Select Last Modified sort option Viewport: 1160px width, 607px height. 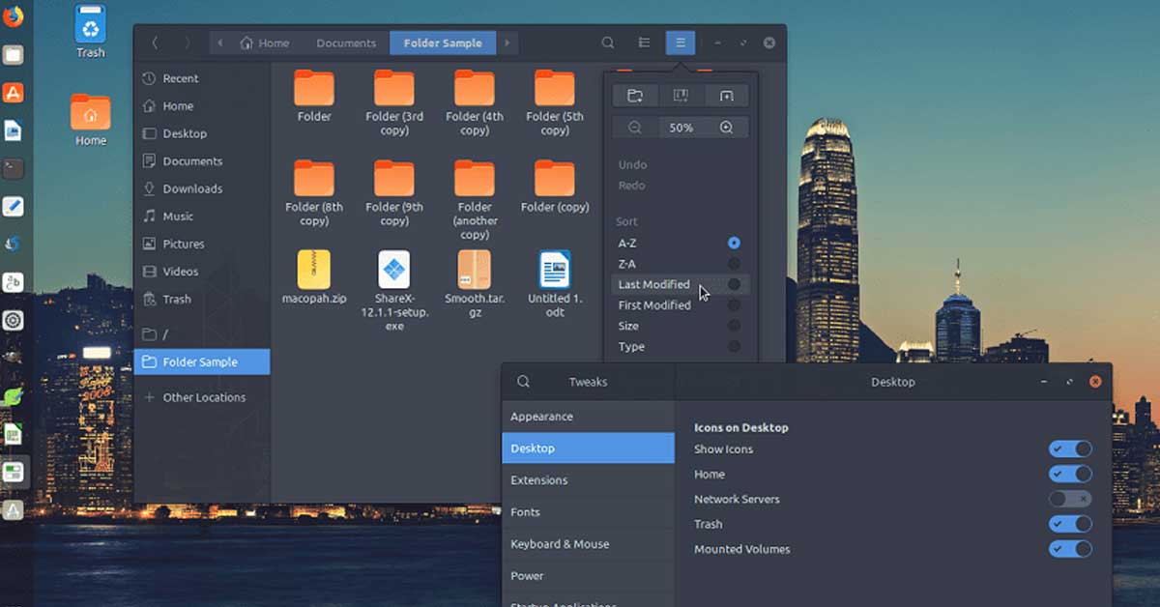pos(654,284)
